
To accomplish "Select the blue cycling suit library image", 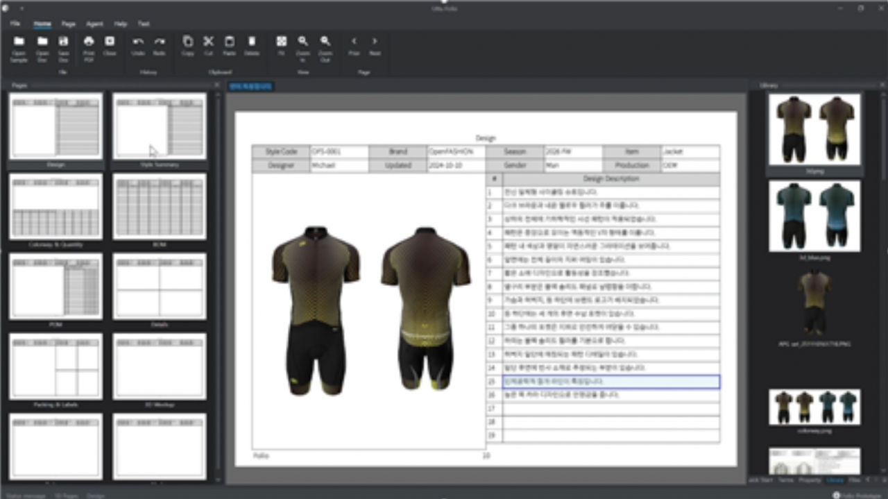I will 814,216.
